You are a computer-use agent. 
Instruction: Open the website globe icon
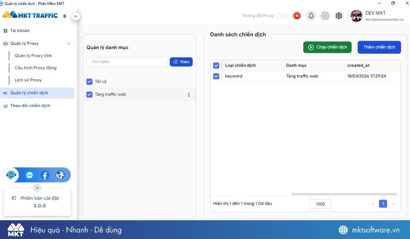coord(60,175)
